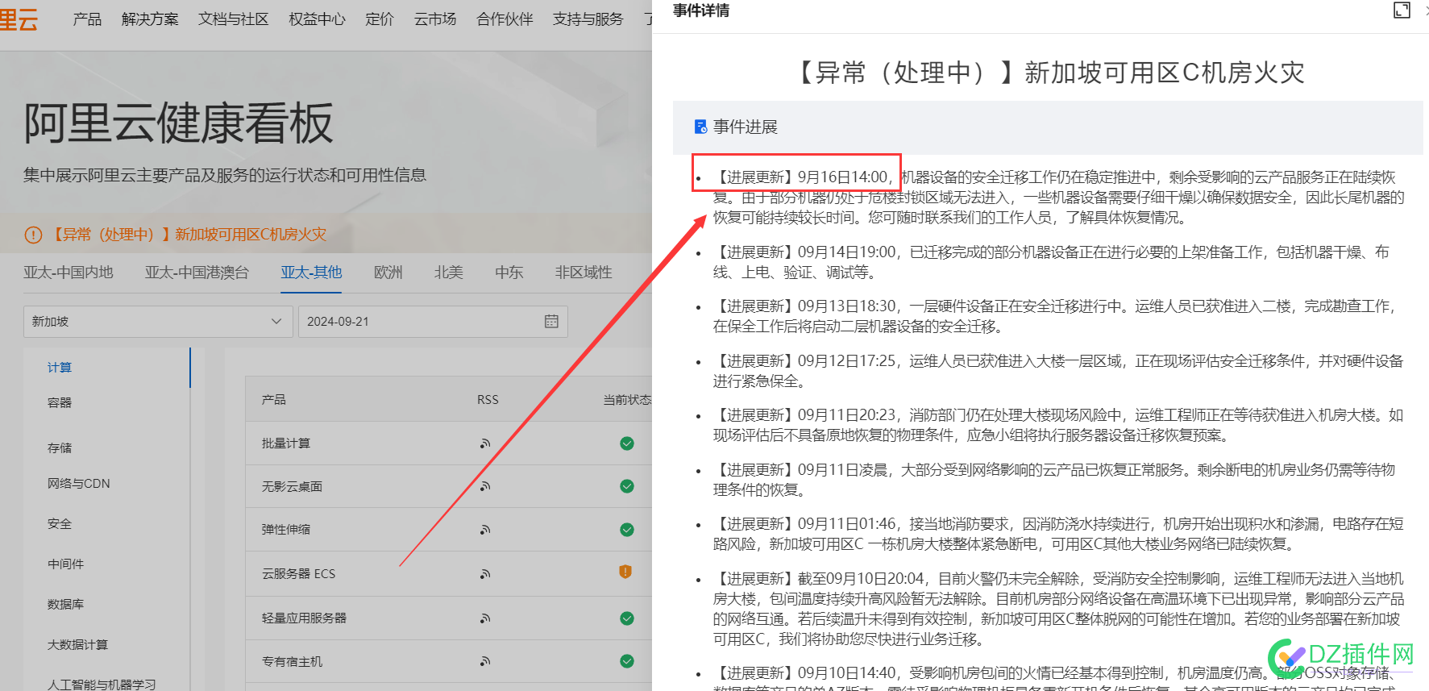Select 容器 in the category sidebar
1429x691 pixels.
pyautogui.click(x=60, y=402)
